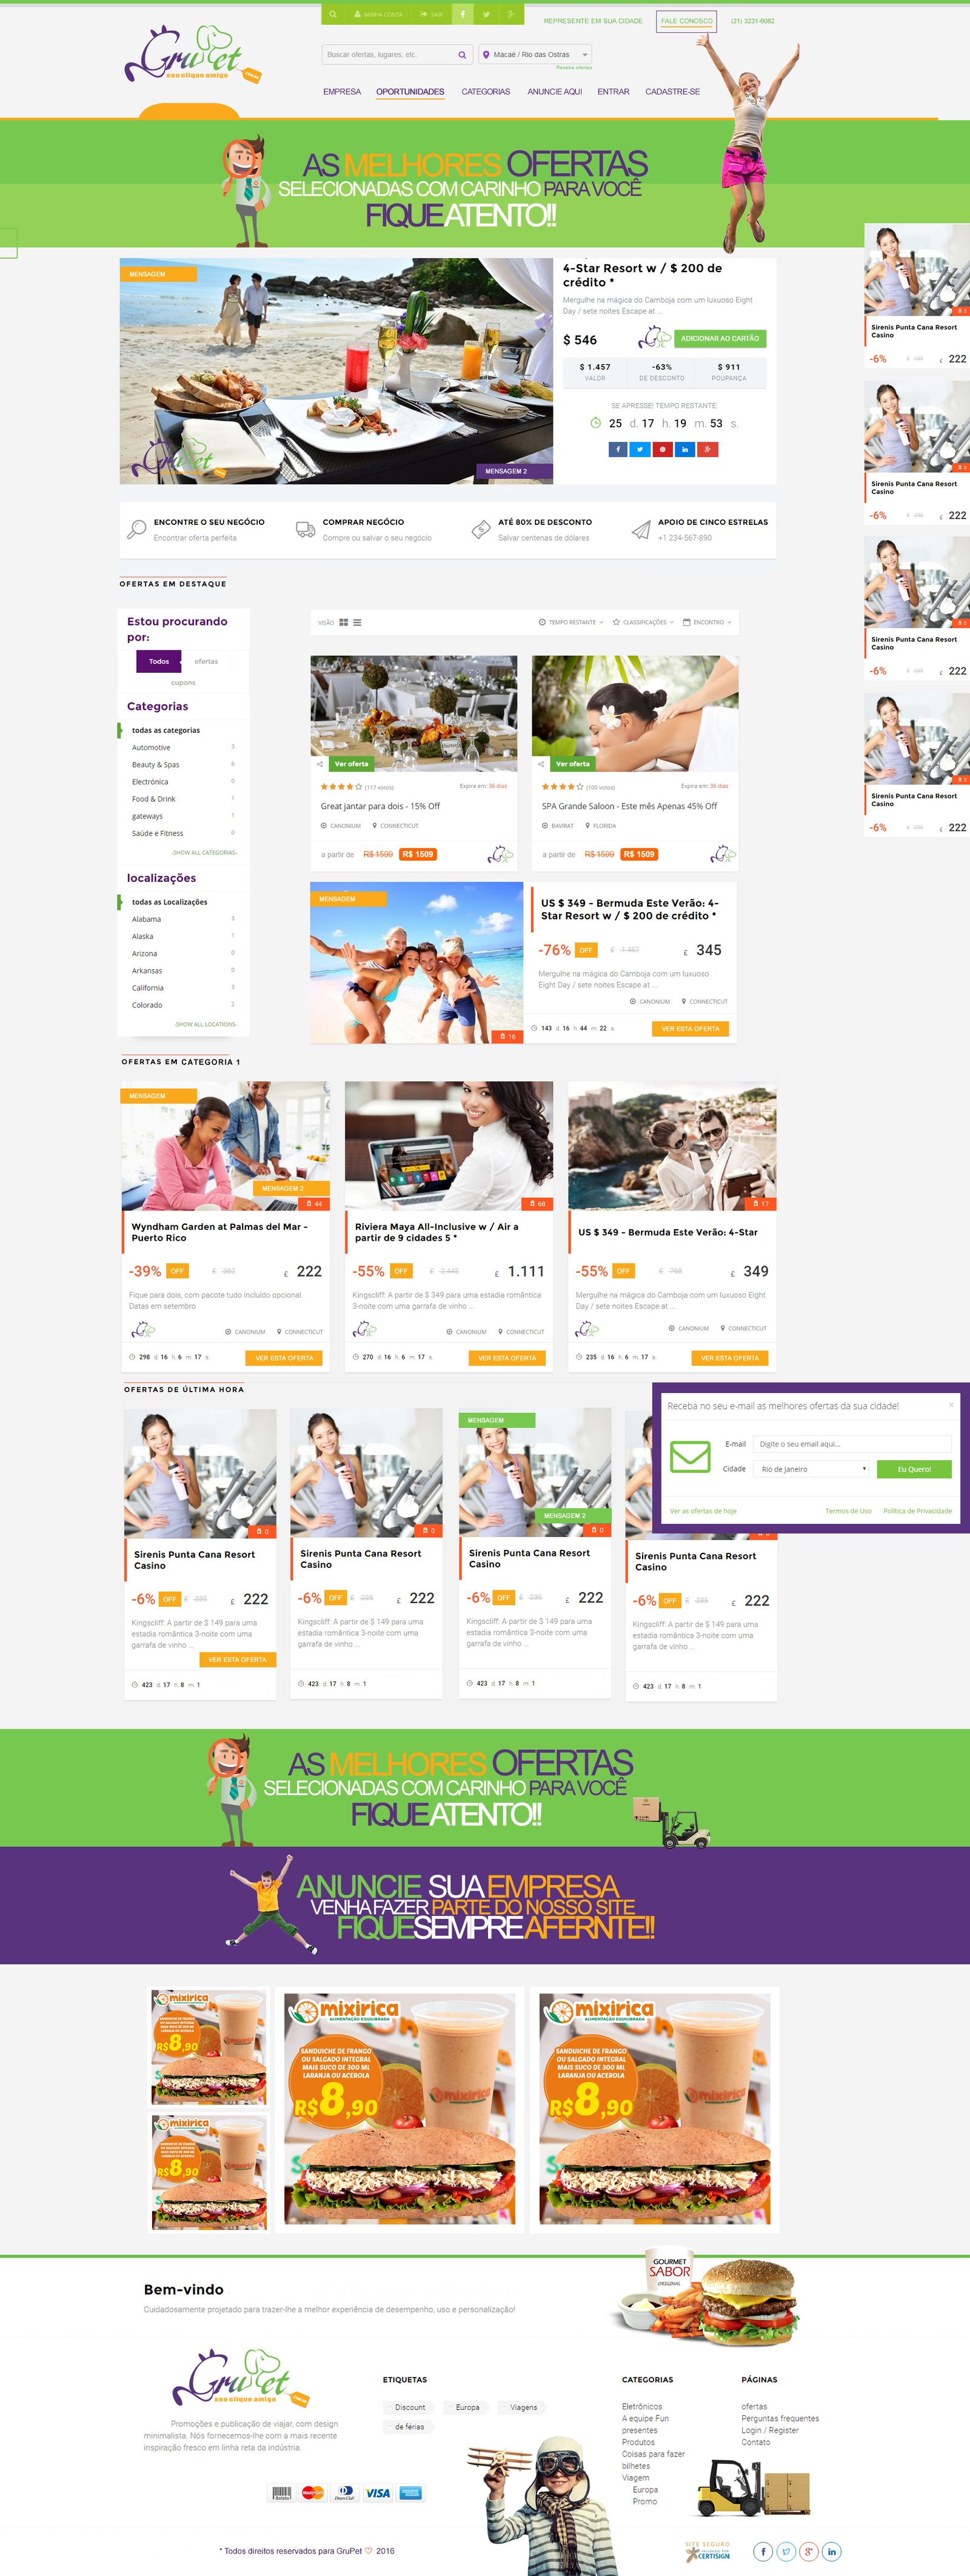Select the Beauty & Spas category
This screenshot has width=970, height=2576.
coord(156,765)
